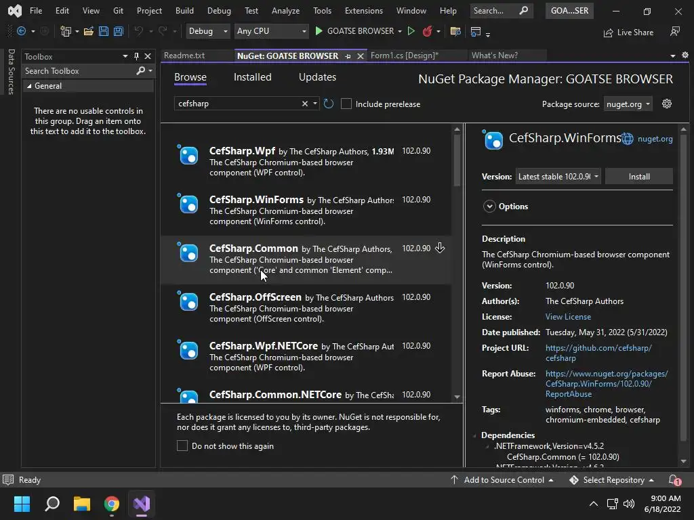
Task: Click the search icon in the title bar
Action: (x=524, y=10)
